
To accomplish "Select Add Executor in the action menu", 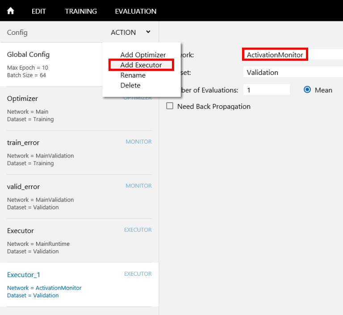I will pyautogui.click(x=141, y=65).
